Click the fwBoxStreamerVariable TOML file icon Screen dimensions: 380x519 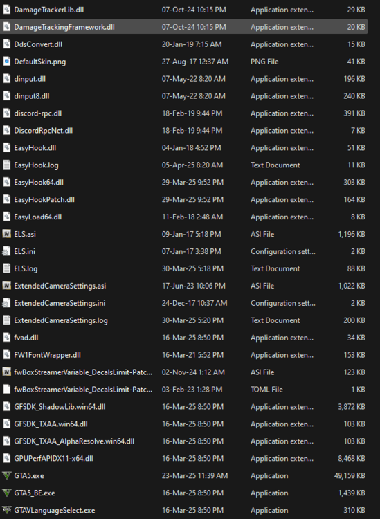pyautogui.click(x=6, y=389)
